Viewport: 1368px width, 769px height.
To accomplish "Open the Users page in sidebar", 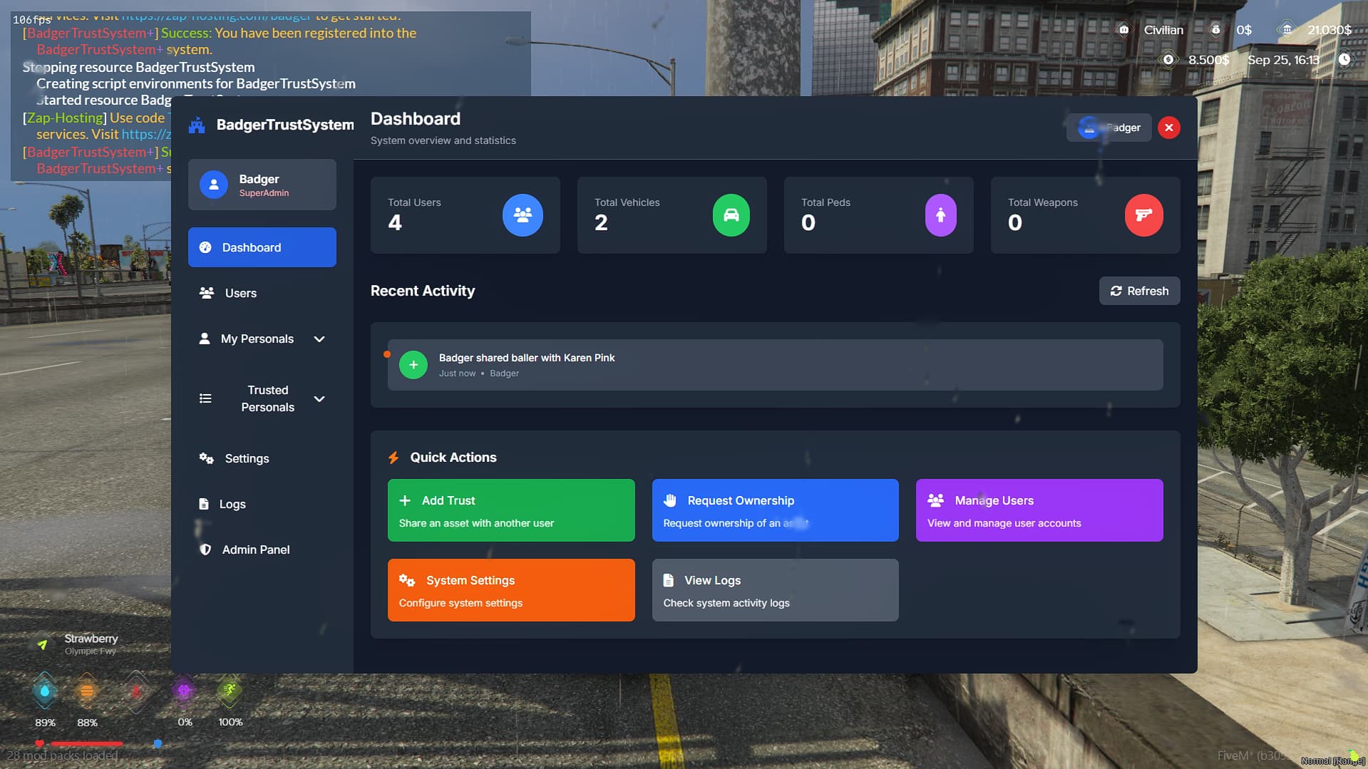I will (x=262, y=293).
